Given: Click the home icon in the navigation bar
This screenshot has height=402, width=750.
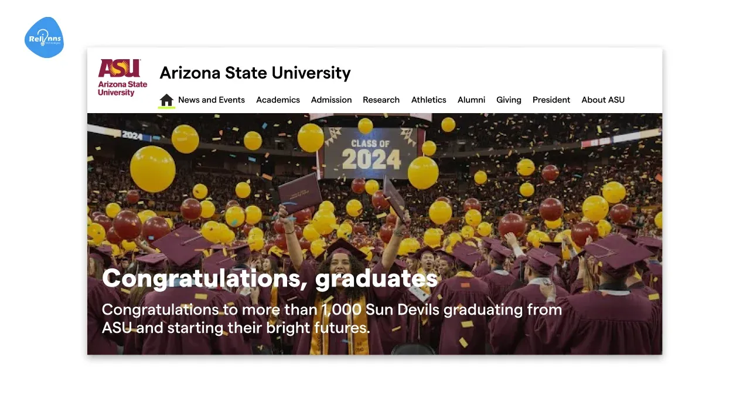Looking at the screenshot, I should click(166, 100).
